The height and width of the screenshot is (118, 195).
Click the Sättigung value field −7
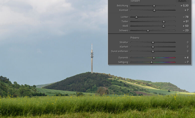(x=186, y=62)
